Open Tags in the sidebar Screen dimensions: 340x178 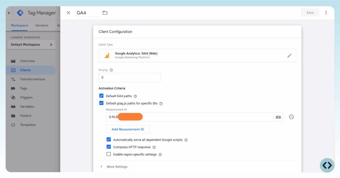point(24,88)
